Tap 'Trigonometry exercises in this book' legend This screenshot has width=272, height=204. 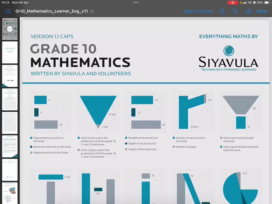pyautogui.click(x=48, y=139)
